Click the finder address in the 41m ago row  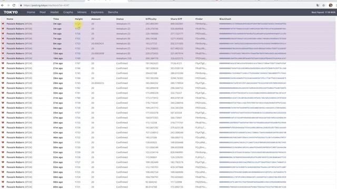201,128
